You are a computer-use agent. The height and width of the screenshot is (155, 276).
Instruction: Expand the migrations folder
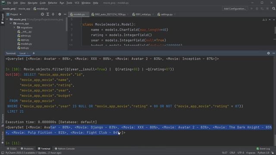(x=14, y=28)
